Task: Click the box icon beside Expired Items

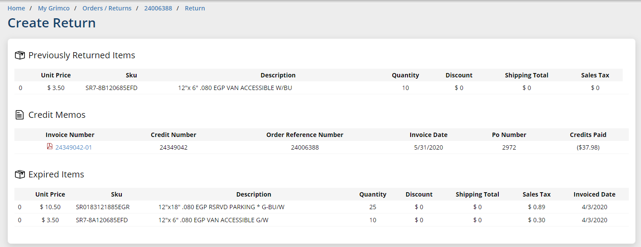Action: (x=20, y=174)
